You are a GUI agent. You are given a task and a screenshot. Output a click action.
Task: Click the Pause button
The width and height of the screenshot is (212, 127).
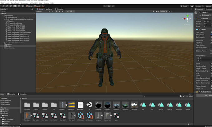[x=109, y=6]
